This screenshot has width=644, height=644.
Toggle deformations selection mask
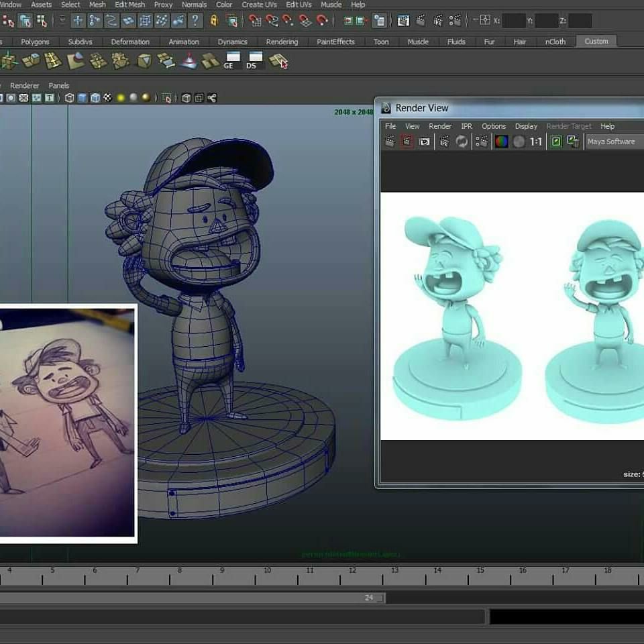145,21
